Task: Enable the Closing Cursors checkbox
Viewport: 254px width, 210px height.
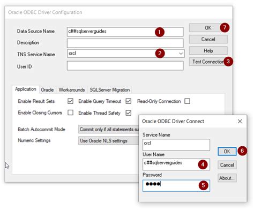Action: point(70,112)
